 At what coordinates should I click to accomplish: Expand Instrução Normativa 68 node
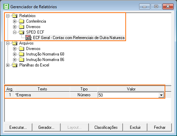tap(14, 54)
